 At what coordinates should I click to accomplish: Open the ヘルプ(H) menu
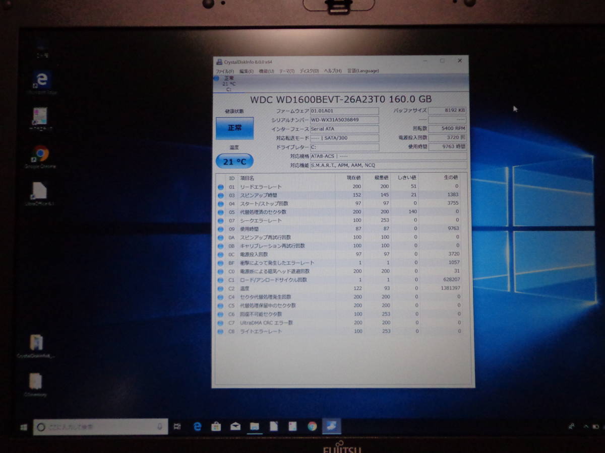click(x=333, y=71)
